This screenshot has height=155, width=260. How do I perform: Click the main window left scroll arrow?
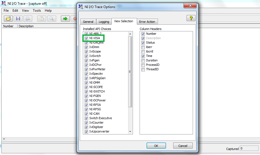click(4, 139)
